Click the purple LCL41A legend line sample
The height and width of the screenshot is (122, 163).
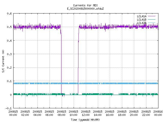click(x=152, y=16)
